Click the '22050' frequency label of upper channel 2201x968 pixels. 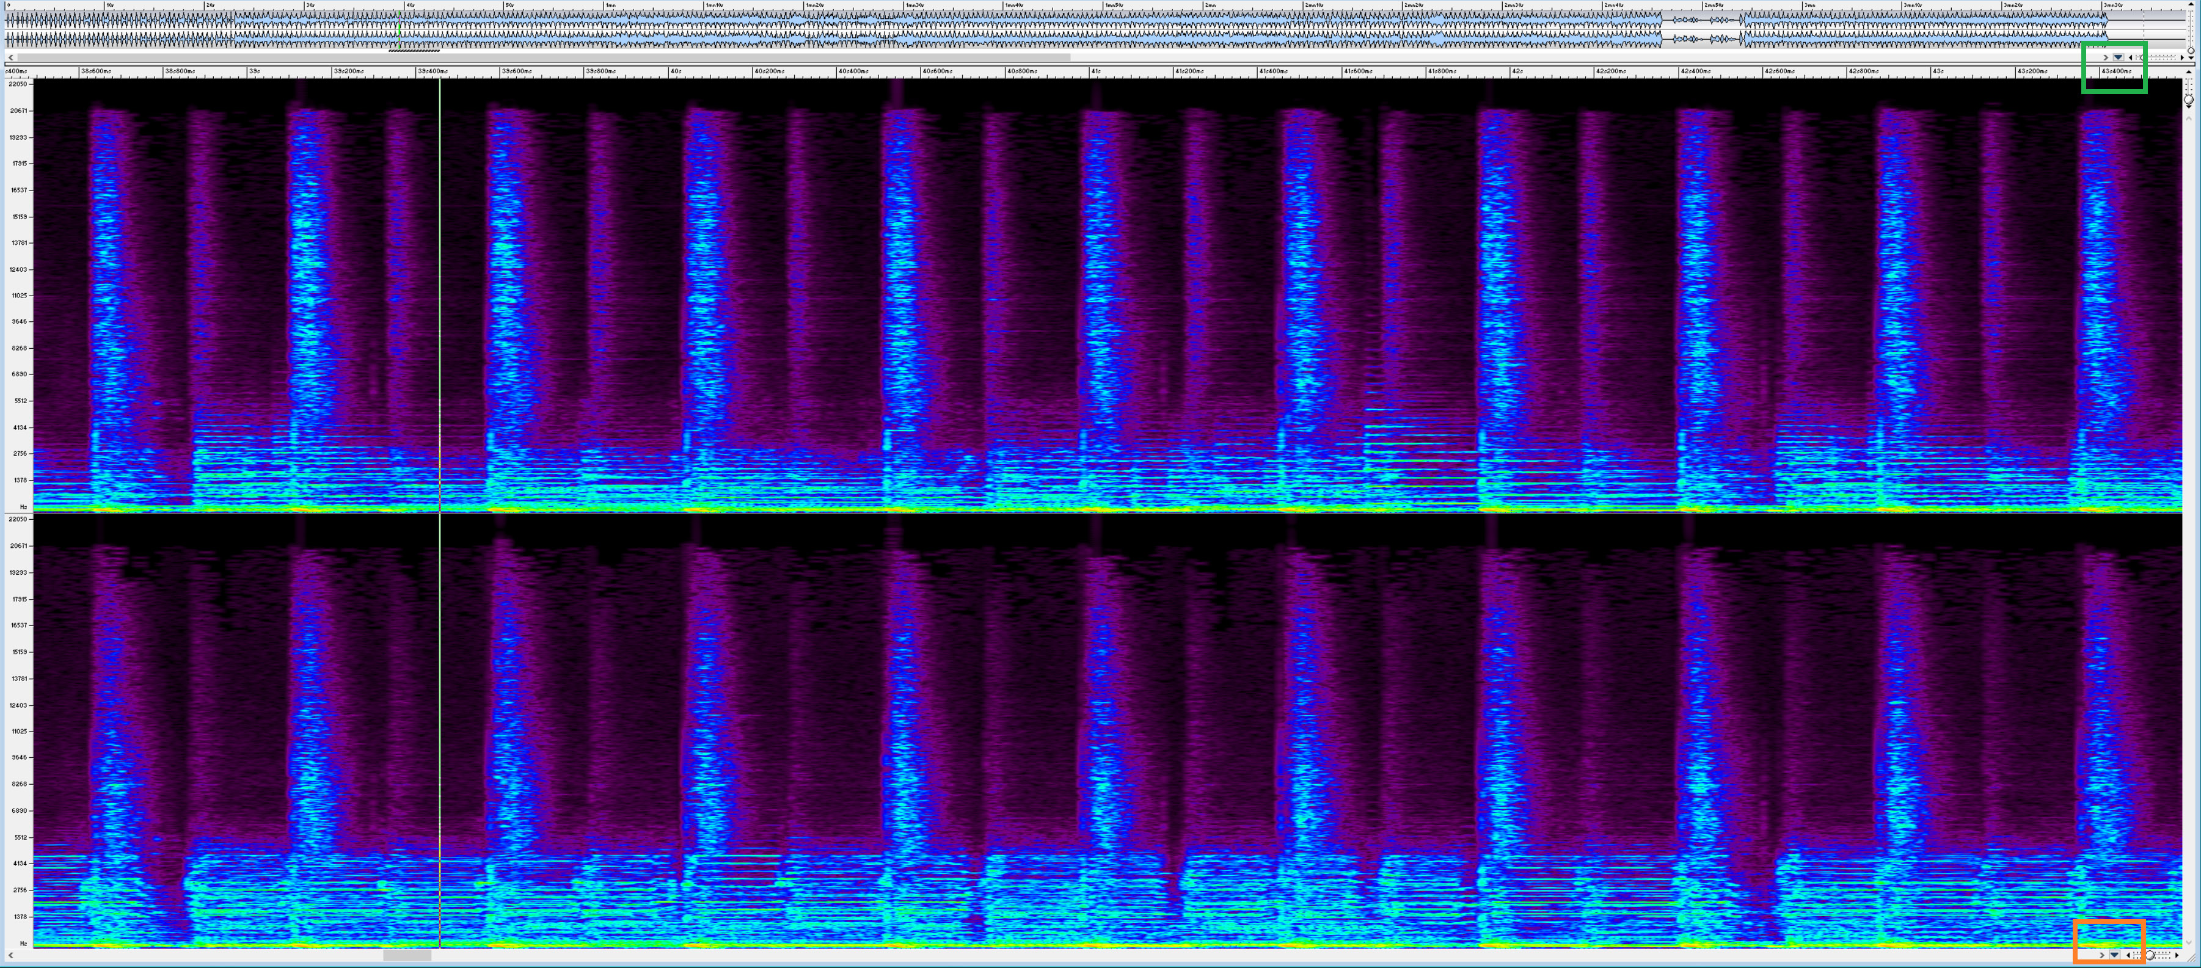point(18,84)
